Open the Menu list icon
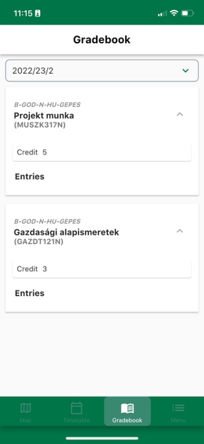 click(x=178, y=408)
